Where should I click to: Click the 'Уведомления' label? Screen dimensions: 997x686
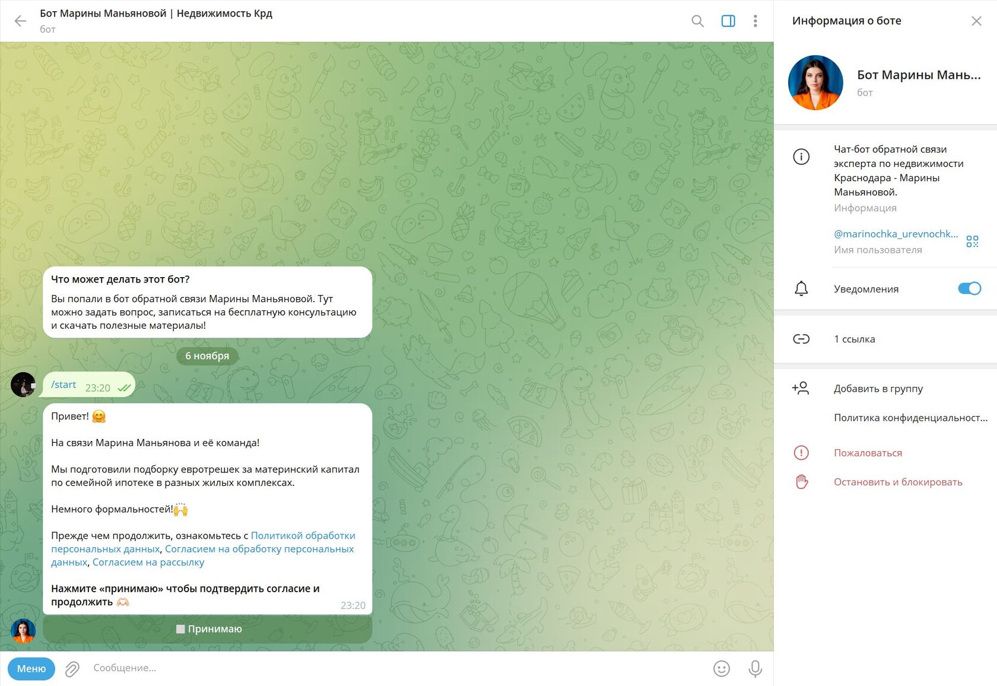click(866, 289)
